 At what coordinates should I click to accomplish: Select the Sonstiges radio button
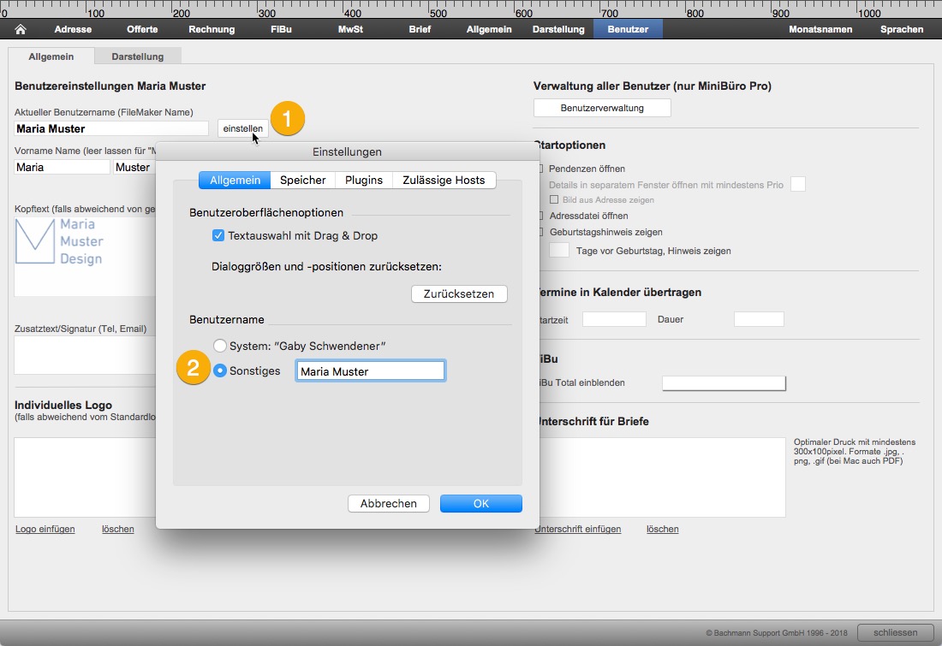click(x=220, y=371)
